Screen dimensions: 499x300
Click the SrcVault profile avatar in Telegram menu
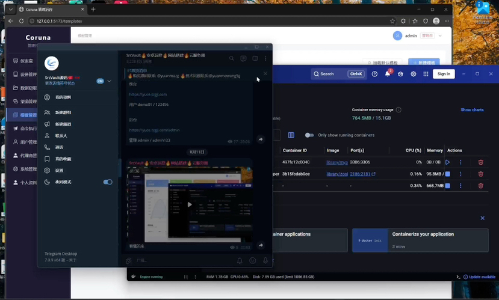point(52,63)
